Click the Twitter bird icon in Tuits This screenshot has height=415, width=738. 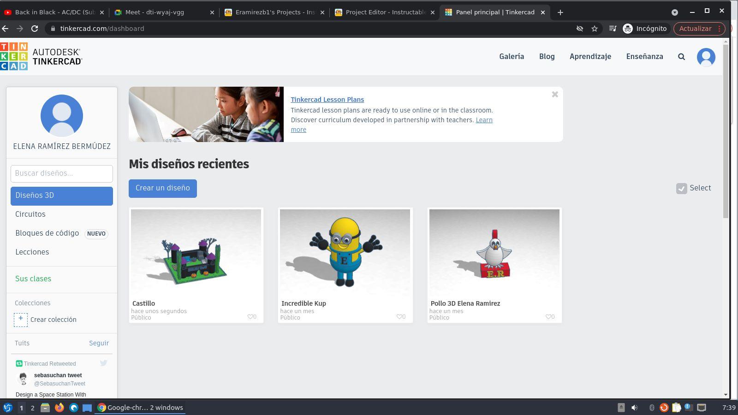point(103,363)
